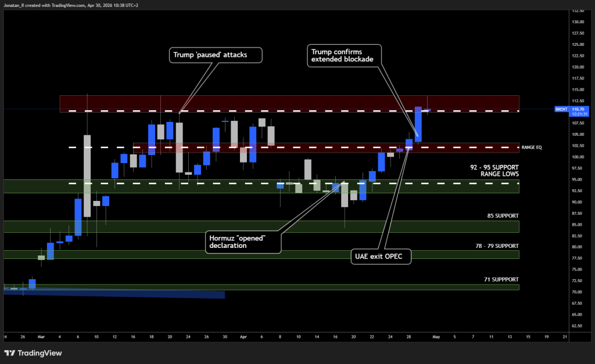Click the 100.00 level on the price axis
Viewport: 595px width, 364px height.
click(578, 157)
